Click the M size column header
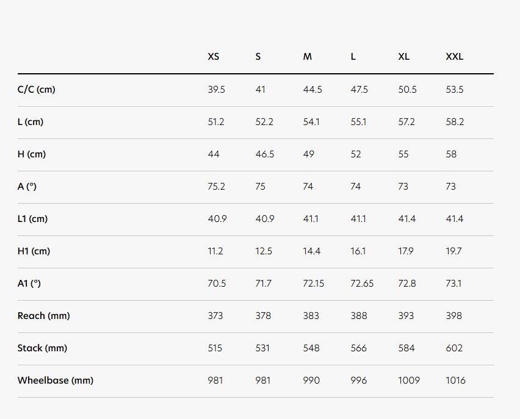Viewport: 520px width, 419px height. (308, 57)
